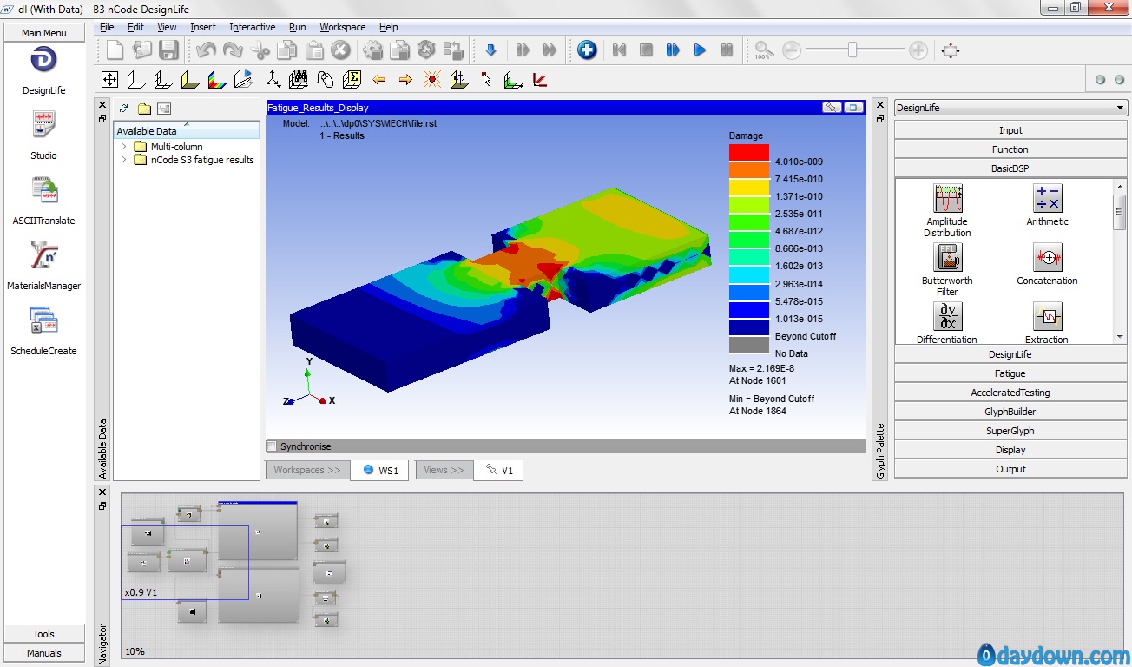Expand the nCode S3 fatigue results folder

pos(123,160)
